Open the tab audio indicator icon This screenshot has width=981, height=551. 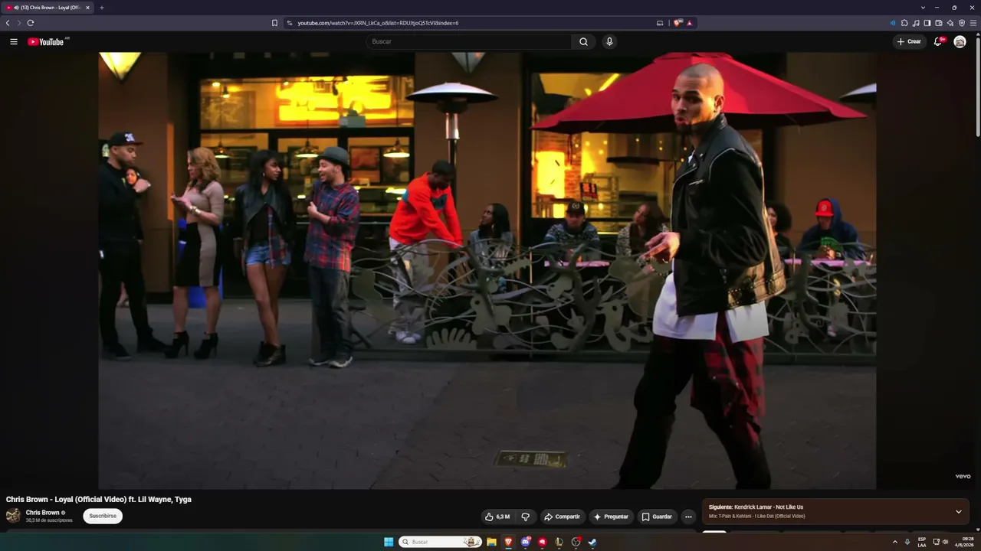[892, 23]
